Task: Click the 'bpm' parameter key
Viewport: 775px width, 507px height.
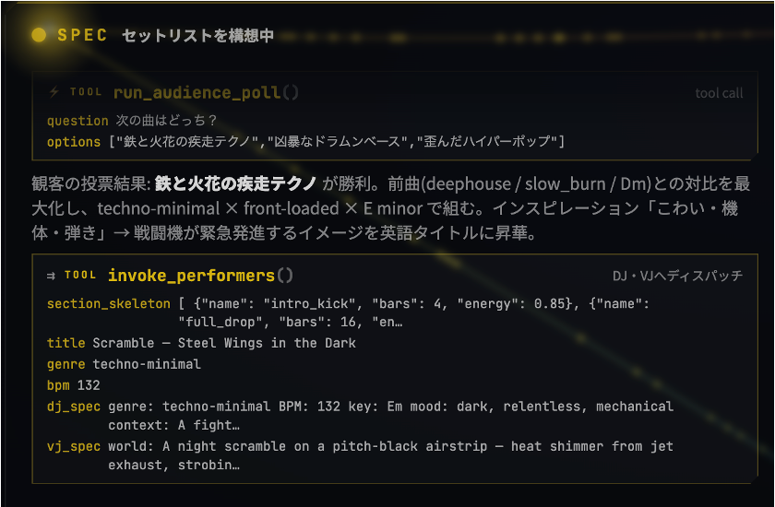Action: point(58,385)
